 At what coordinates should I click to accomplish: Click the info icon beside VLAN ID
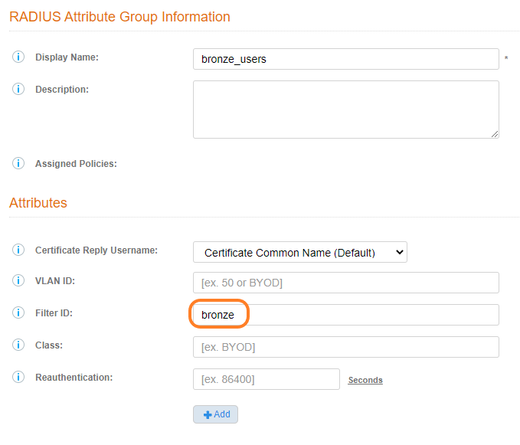point(18,281)
